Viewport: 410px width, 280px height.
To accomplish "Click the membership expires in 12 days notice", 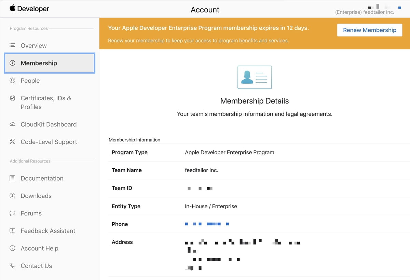I will pyautogui.click(x=208, y=28).
